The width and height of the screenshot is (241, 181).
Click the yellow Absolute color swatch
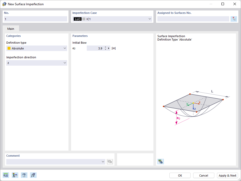[x=9, y=48]
